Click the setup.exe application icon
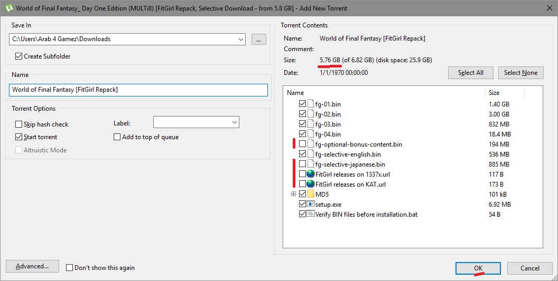 click(x=311, y=204)
